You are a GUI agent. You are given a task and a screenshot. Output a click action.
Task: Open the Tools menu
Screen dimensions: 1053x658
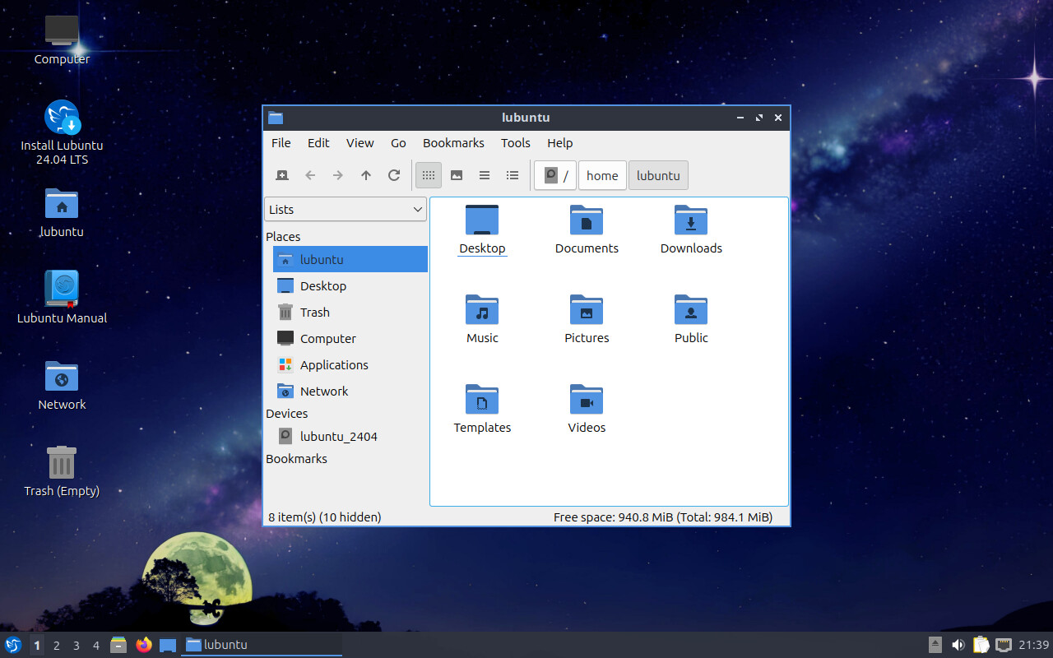516,142
